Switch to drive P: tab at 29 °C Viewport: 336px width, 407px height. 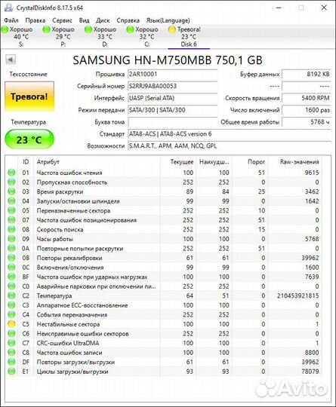point(63,37)
